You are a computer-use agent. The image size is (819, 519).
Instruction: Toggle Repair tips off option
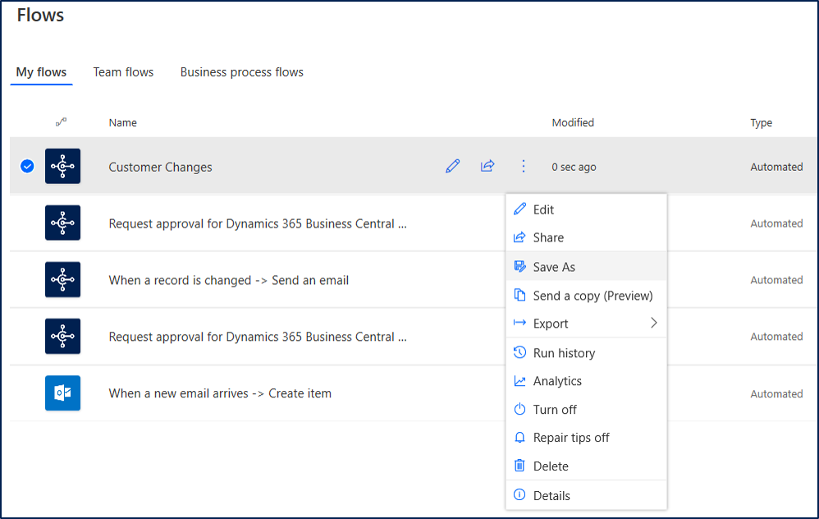click(571, 438)
